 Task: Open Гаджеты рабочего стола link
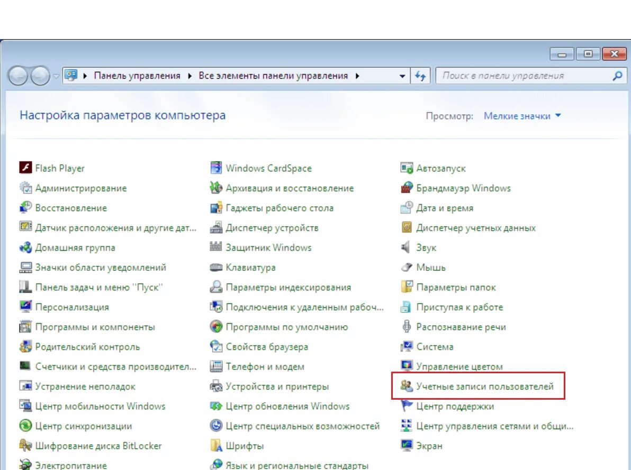[280, 208]
